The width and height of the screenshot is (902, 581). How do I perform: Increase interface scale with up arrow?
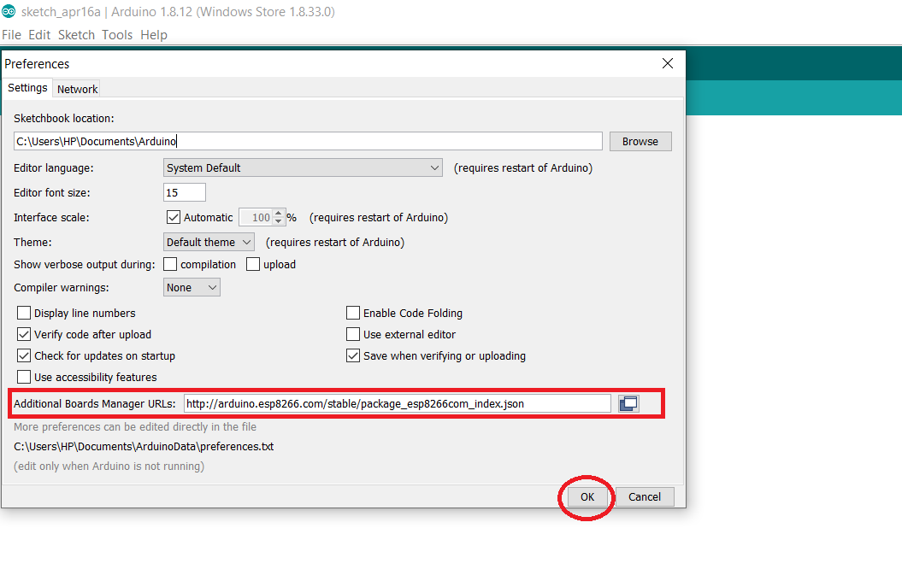click(x=279, y=214)
